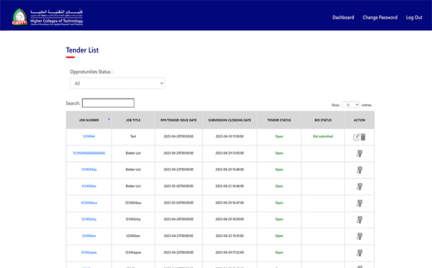The width and height of the screenshot is (432, 268).
Task: Open job number link 1234564as
Action: (89, 186)
